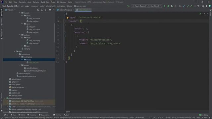The width and height of the screenshot is (212, 119).
Task: Open the Run tool window
Action: pyautogui.click(x=13, y=115)
